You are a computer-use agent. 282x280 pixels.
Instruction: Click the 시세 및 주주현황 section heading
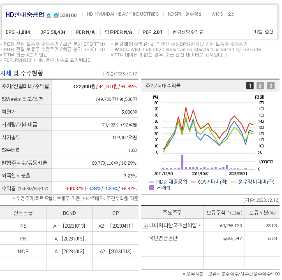tap(21, 73)
